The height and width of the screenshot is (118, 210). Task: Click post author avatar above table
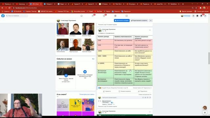pos(100,30)
